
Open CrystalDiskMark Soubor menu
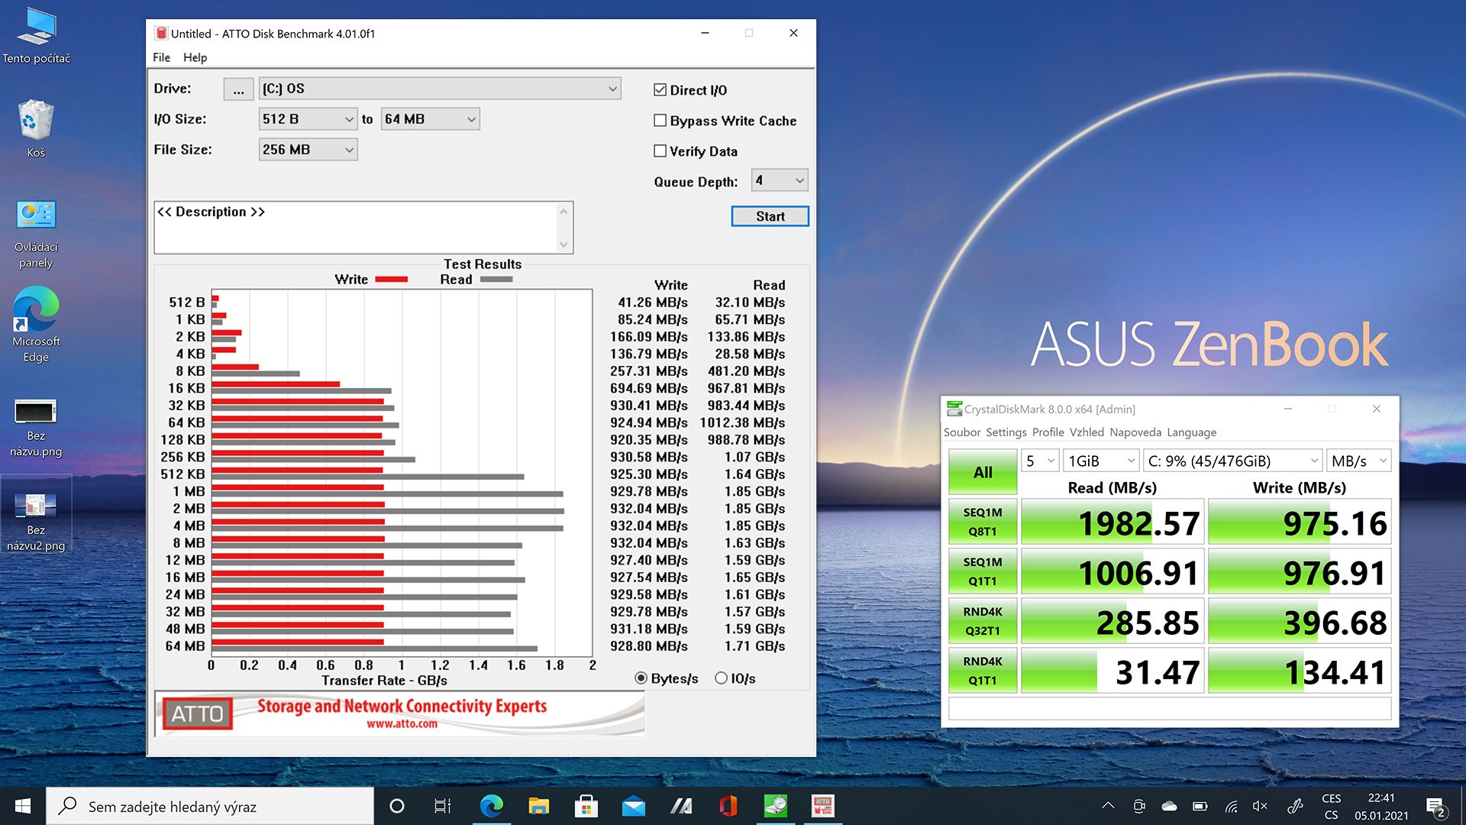[962, 432]
